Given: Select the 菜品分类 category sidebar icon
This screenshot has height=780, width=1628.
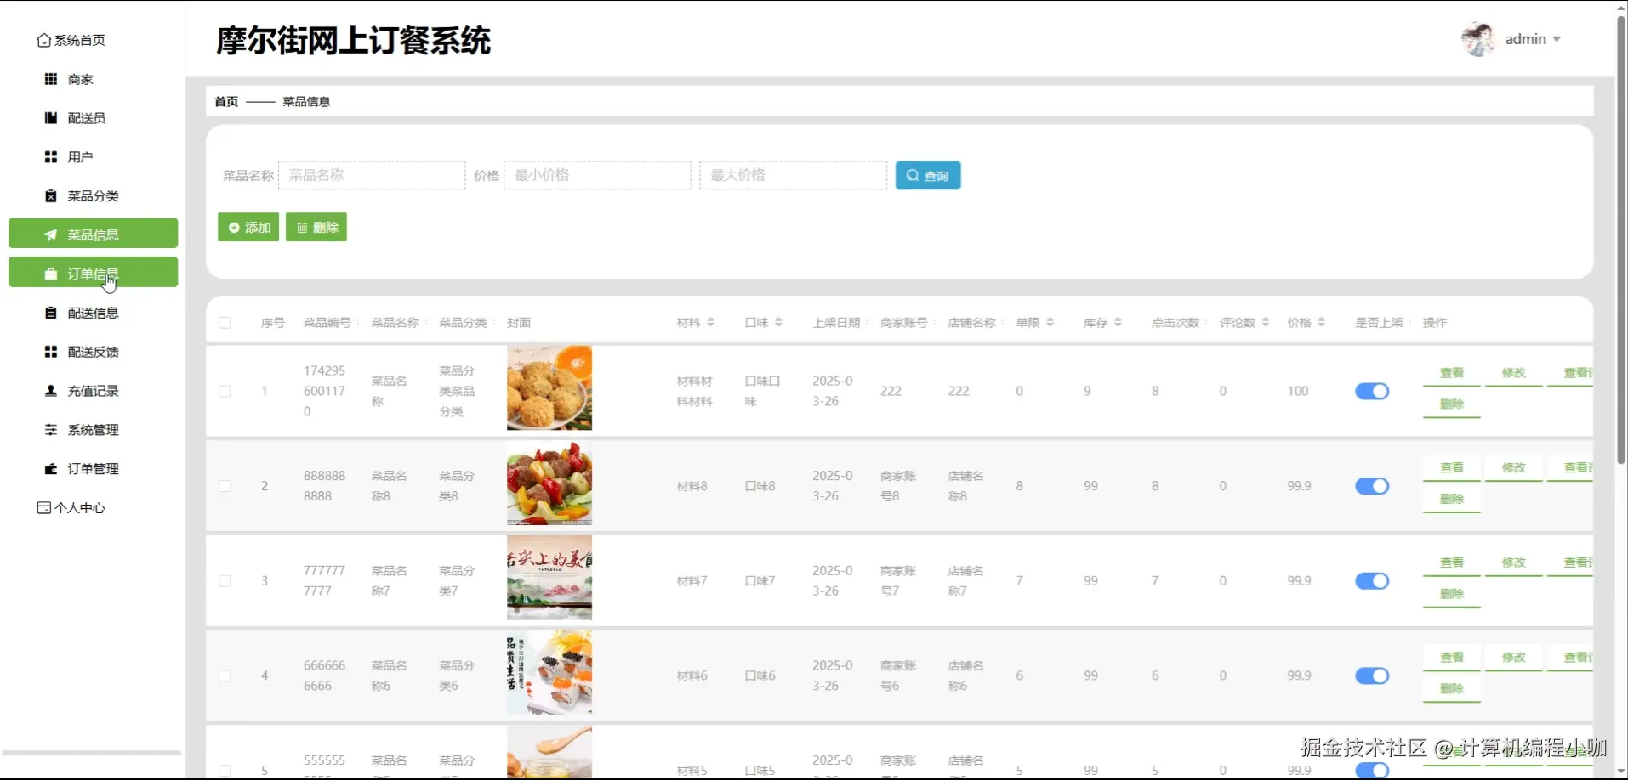Looking at the screenshot, I should click(x=49, y=195).
